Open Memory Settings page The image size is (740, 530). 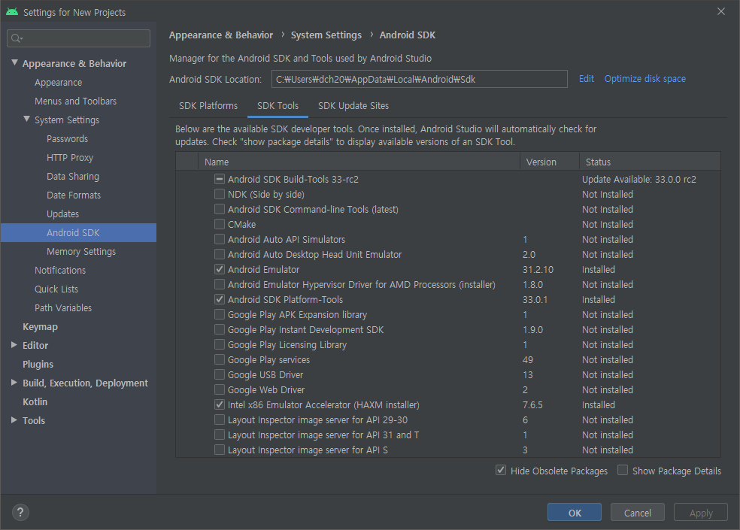pos(81,252)
